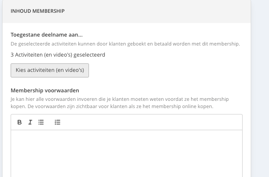Click the word 'geselecteerd' in the activity count

click(89, 55)
